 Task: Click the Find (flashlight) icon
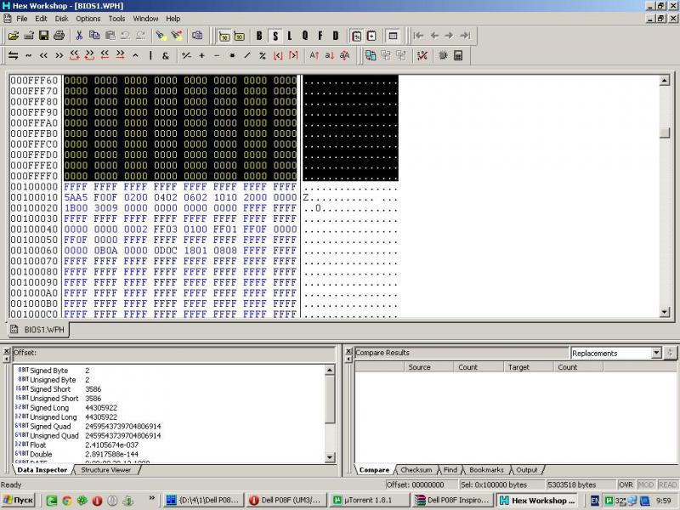click(x=161, y=36)
